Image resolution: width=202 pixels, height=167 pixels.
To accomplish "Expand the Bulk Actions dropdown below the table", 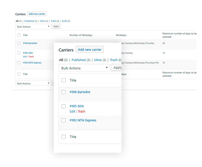I will click(33, 83).
